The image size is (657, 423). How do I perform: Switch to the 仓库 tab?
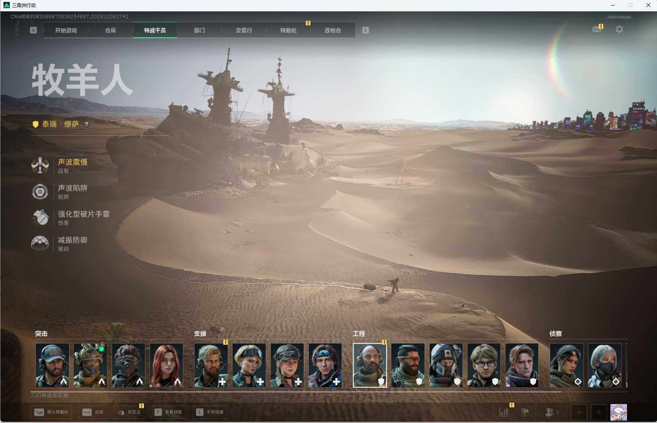coord(110,30)
